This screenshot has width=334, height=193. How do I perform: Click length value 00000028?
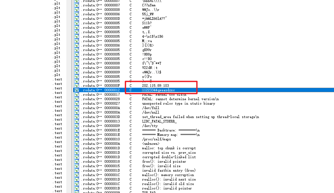point(112,99)
